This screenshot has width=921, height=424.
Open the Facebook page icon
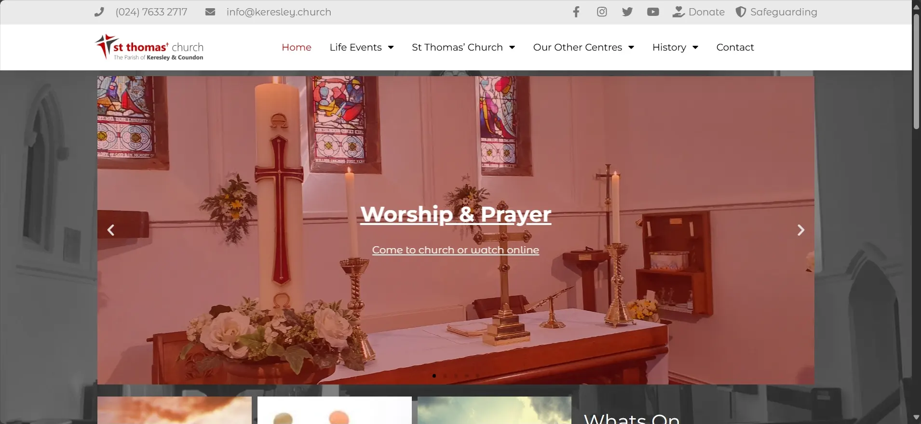(x=576, y=12)
